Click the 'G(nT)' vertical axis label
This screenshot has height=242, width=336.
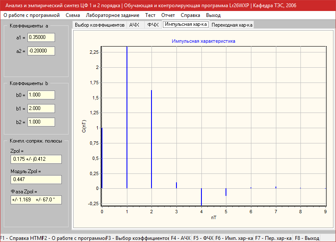pos(84,126)
